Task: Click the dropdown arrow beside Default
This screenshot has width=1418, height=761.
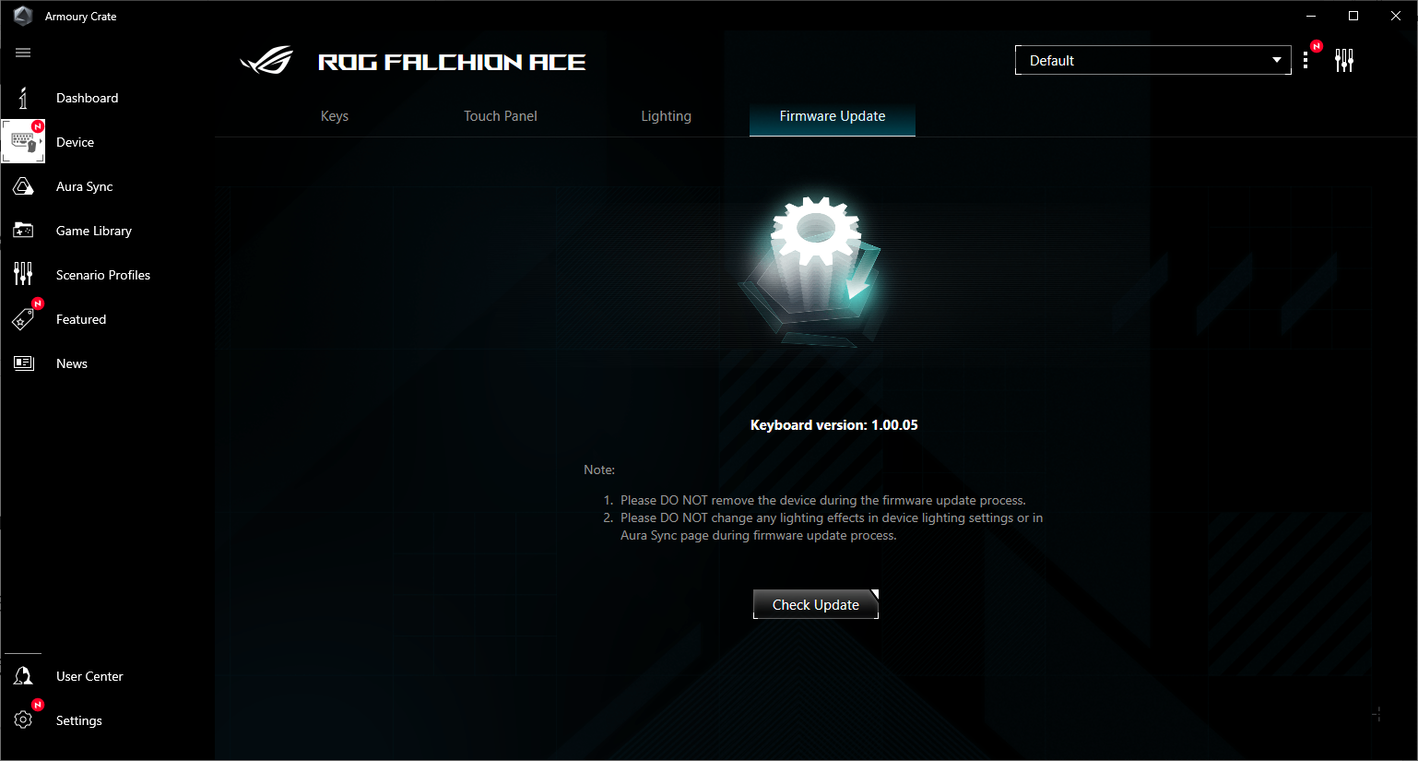Action: tap(1277, 60)
